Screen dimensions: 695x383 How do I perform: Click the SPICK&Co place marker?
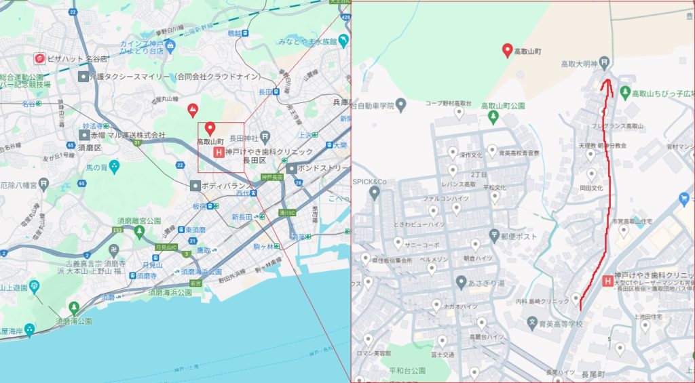coord(375,193)
